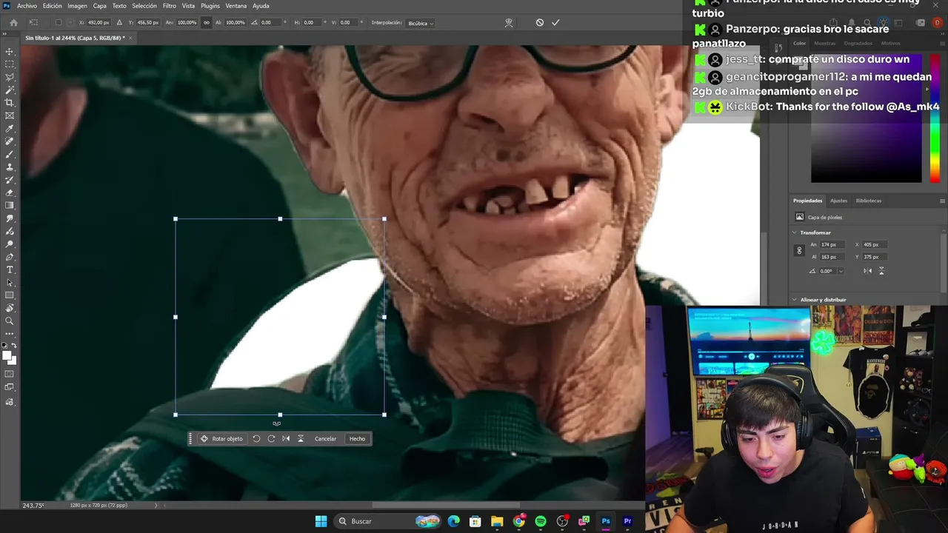Collapse the Alinear y distribuir section

[795, 300]
